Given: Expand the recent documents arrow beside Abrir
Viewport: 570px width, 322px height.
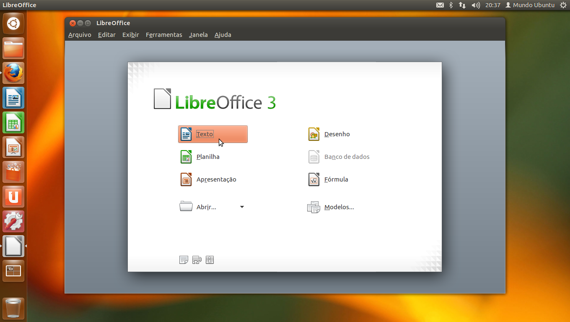Looking at the screenshot, I should [242, 207].
